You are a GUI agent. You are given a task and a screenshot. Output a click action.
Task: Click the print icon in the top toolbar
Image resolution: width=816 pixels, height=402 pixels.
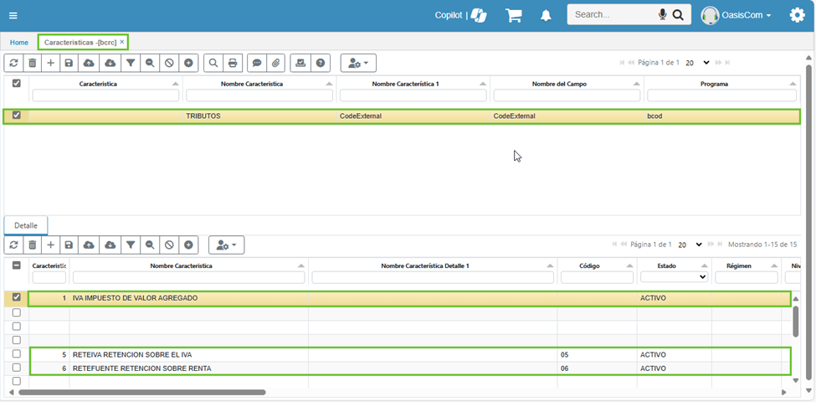click(233, 63)
